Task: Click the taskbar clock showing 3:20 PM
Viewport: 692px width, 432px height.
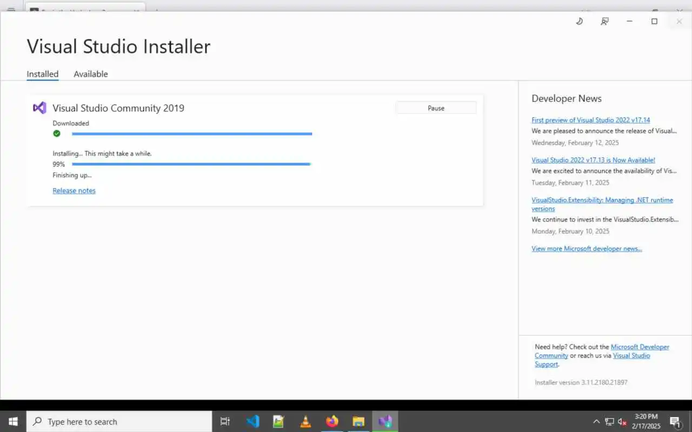Action: tap(646, 421)
